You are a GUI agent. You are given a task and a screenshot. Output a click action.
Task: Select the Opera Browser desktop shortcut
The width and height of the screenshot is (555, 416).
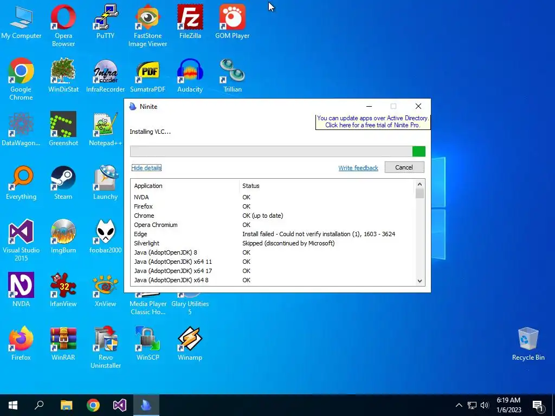pos(63,25)
